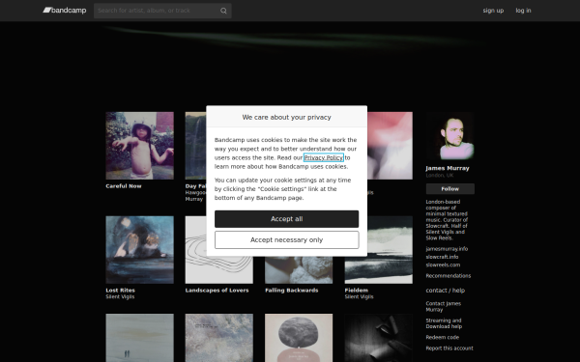Screen dimensions: 580x362
Task: Open the log in link
Action: (523, 11)
